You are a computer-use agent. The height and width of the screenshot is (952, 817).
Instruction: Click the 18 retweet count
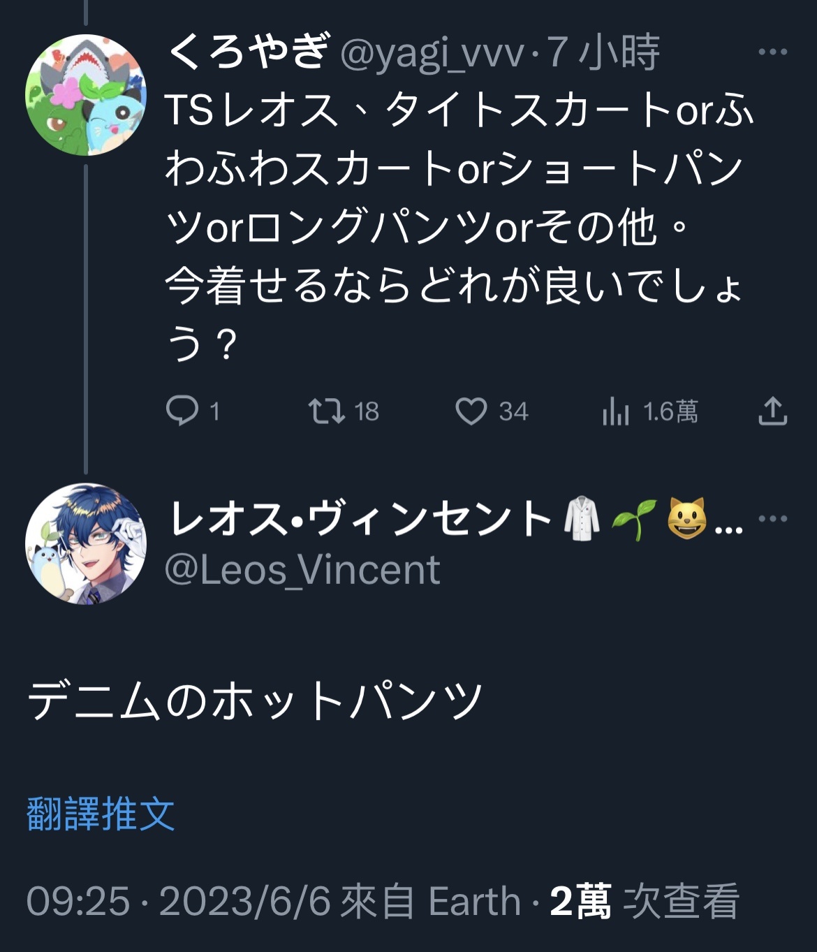click(367, 411)
